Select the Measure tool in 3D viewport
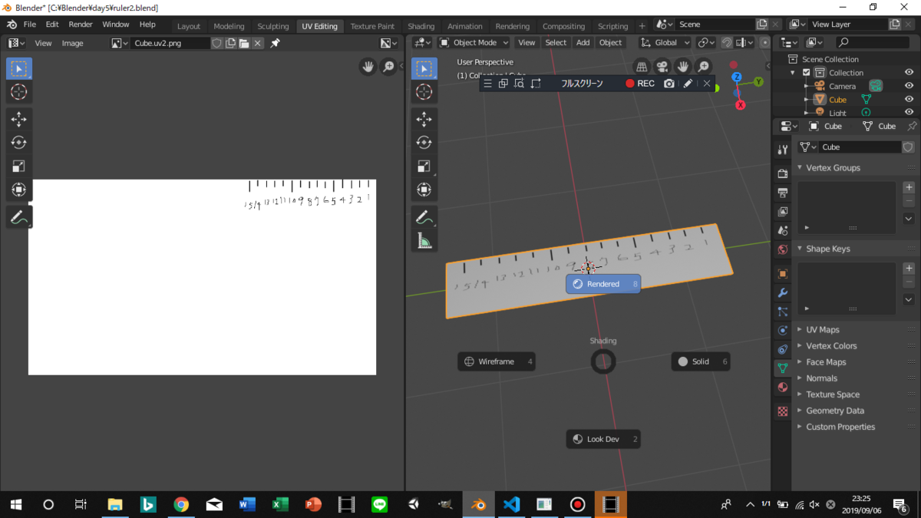The image size is (921, 518). pos(424,241)
